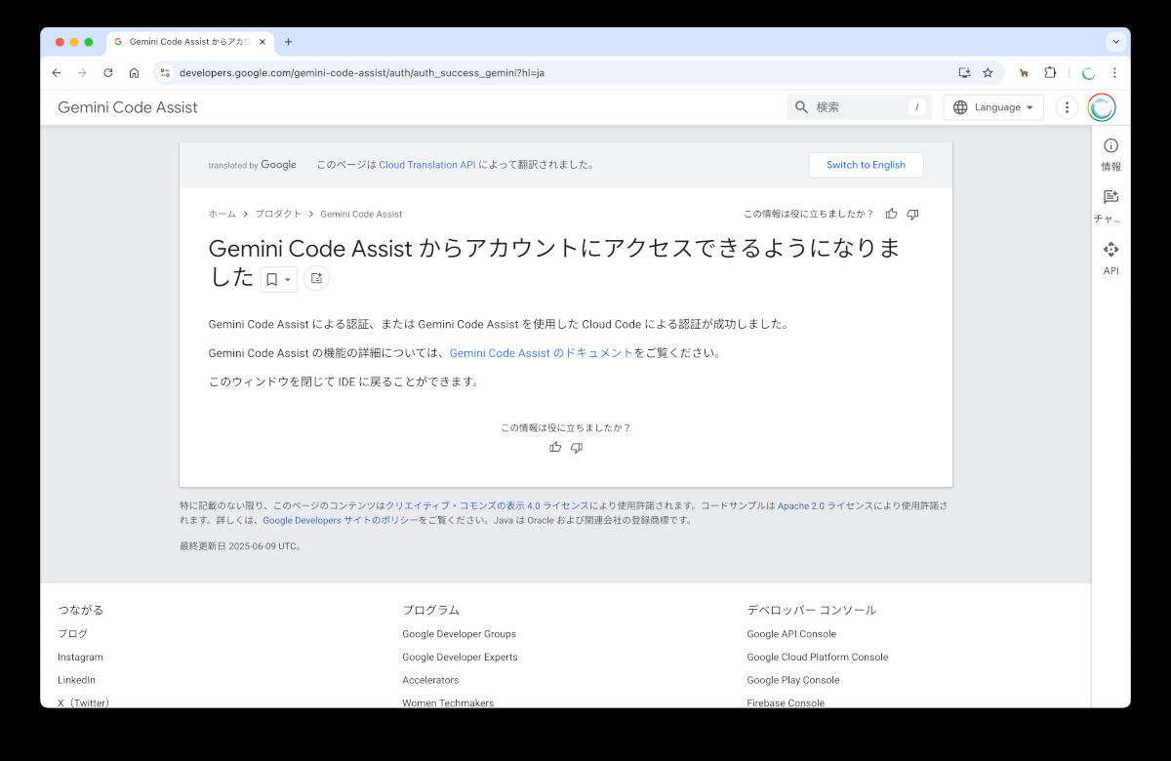Open the site header more-options menu
This screenshot has width=1171, height=761.
[x=1068, y=107]
